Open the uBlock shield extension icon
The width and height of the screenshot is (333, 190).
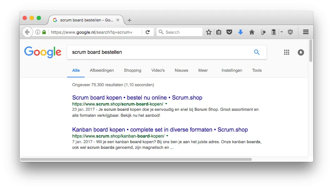(290, 32)
